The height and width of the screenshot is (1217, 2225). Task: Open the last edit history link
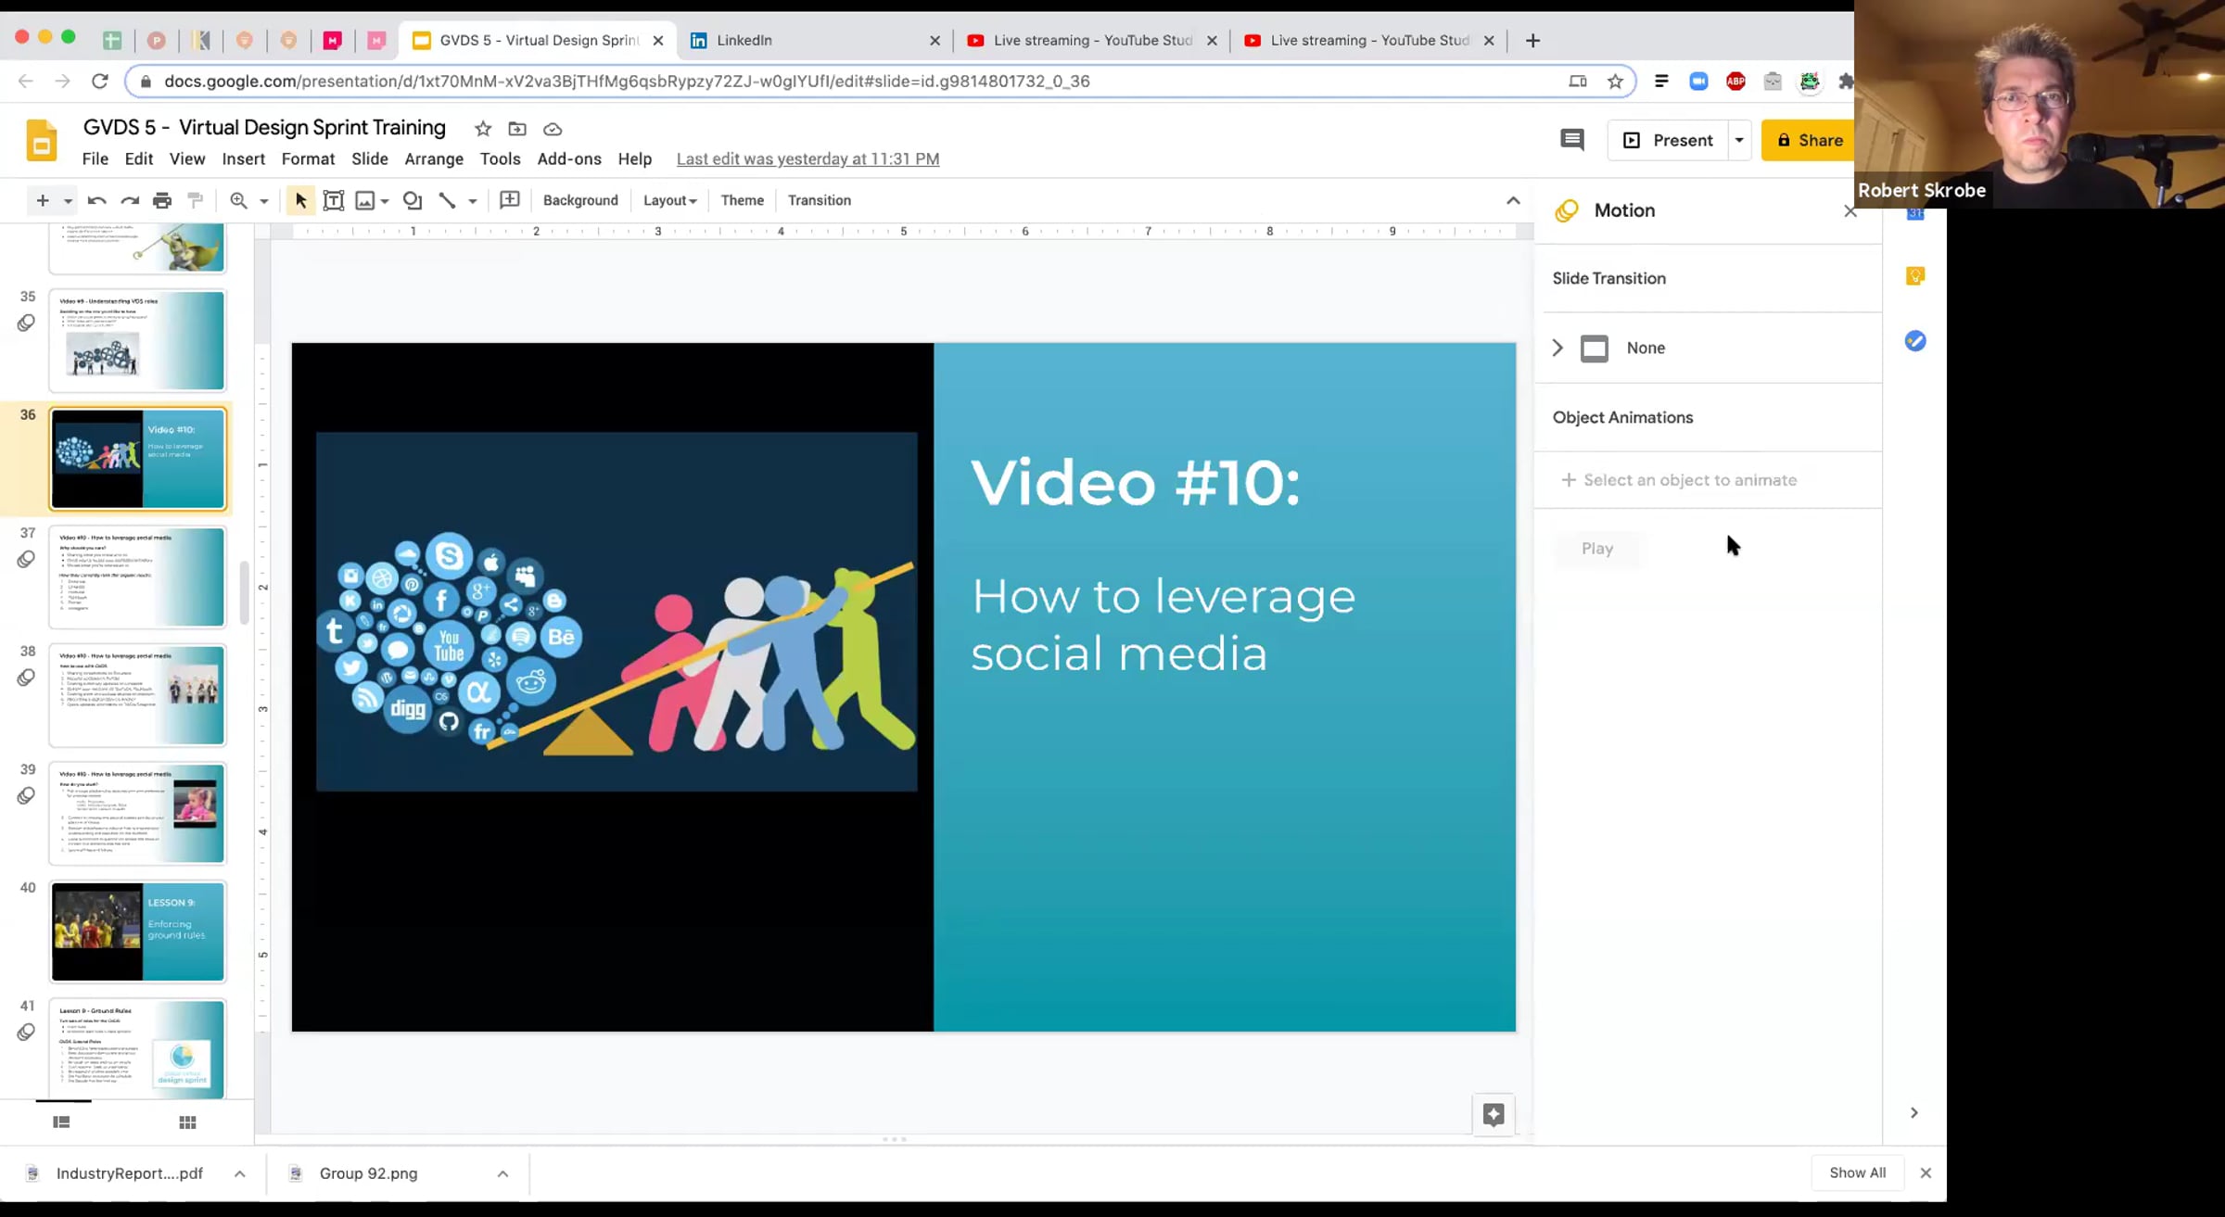(807, 159)
